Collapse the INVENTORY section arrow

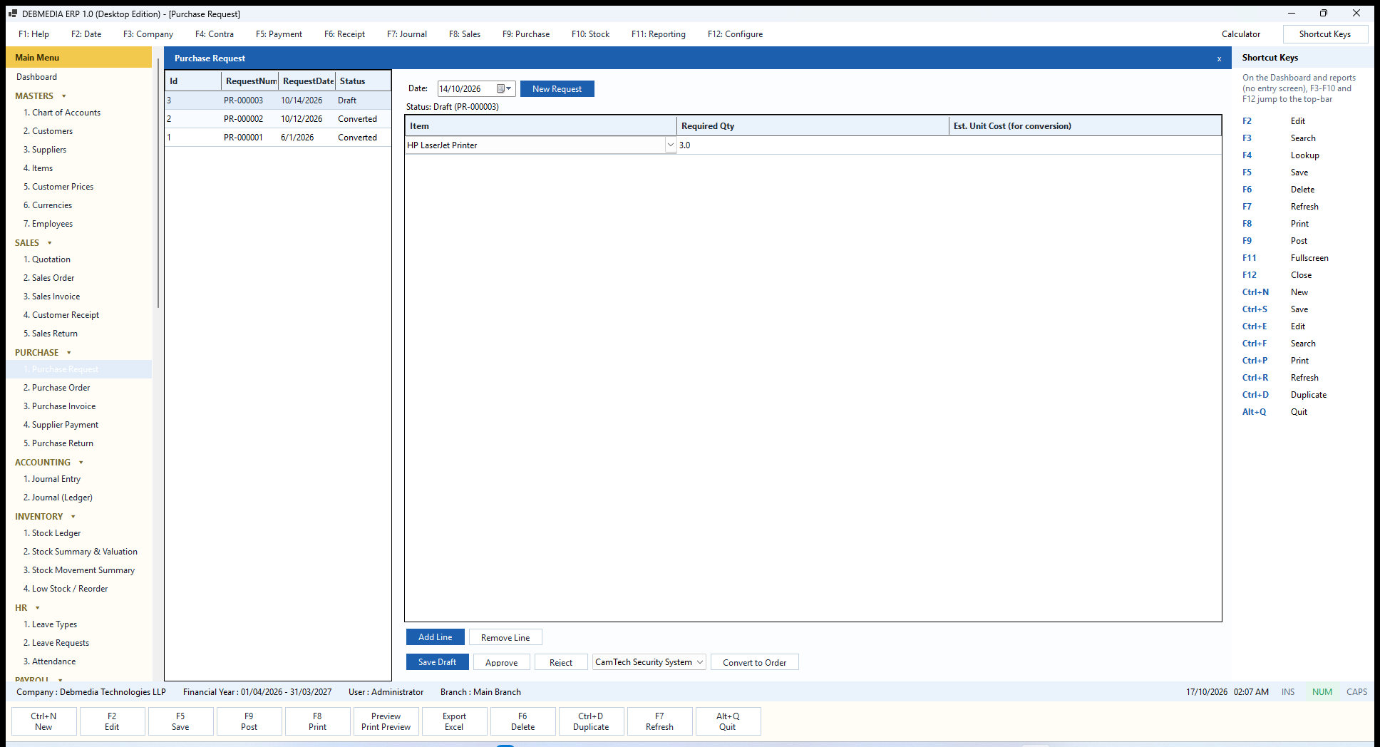pyautogui.click(x=73, y=517)
